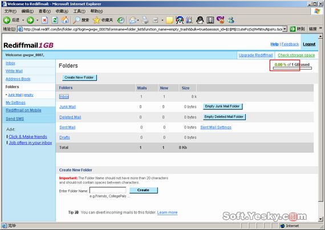
Task: Click the green Forward arrow icon
Action: (x=30, y=20)
